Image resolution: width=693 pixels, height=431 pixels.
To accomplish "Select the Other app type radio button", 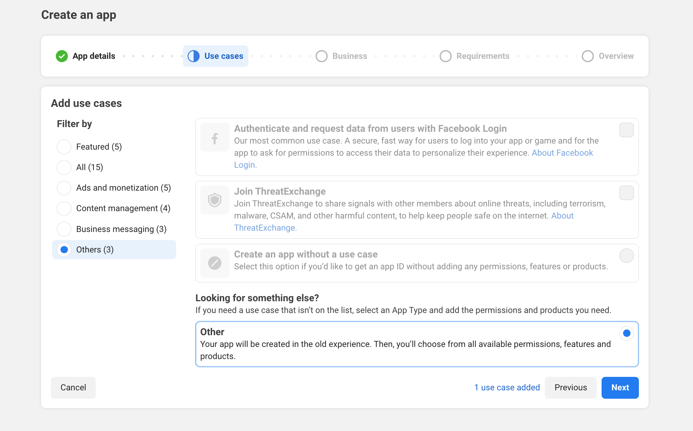I will [x=626, y=334].
